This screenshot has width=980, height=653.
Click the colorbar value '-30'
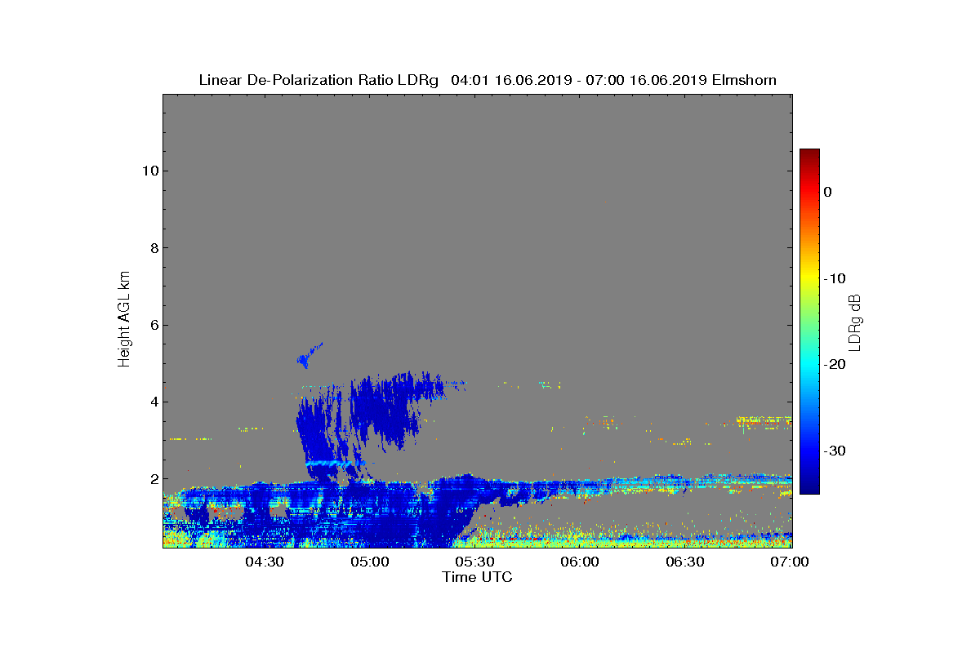pos(835,451)
